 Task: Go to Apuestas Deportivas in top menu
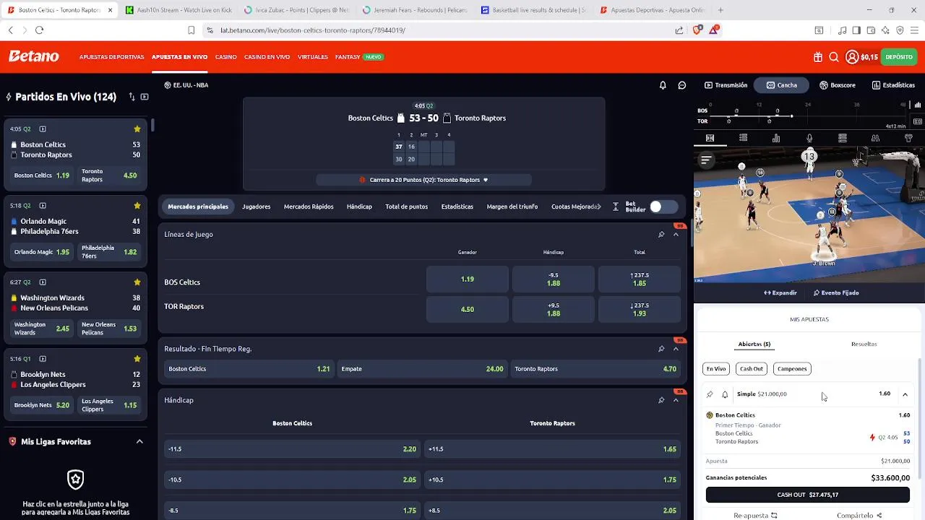[111, 57]
